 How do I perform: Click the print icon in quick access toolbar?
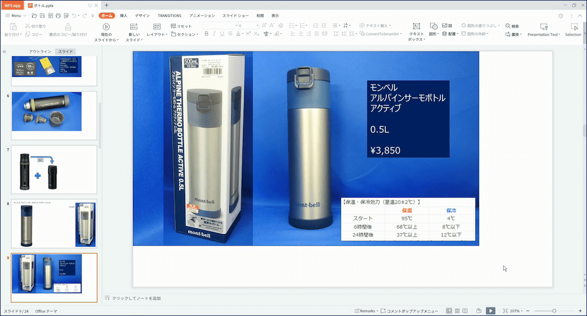(58, 15)
